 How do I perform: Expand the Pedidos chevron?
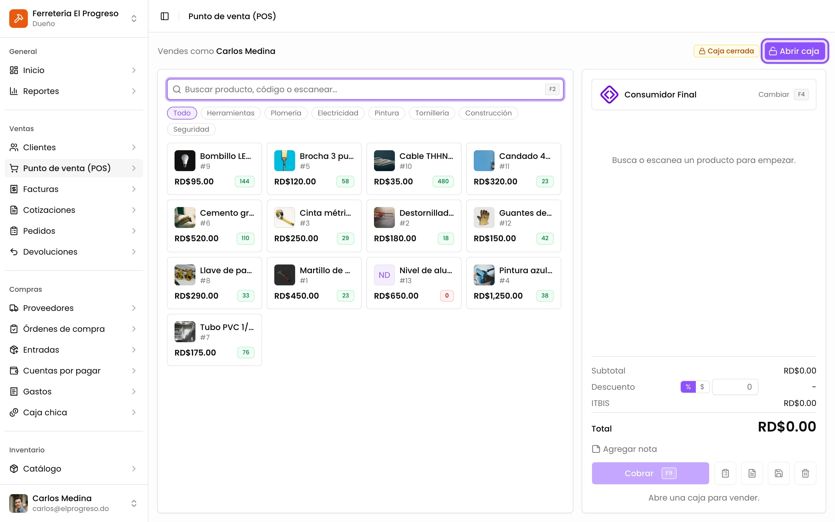134,231
